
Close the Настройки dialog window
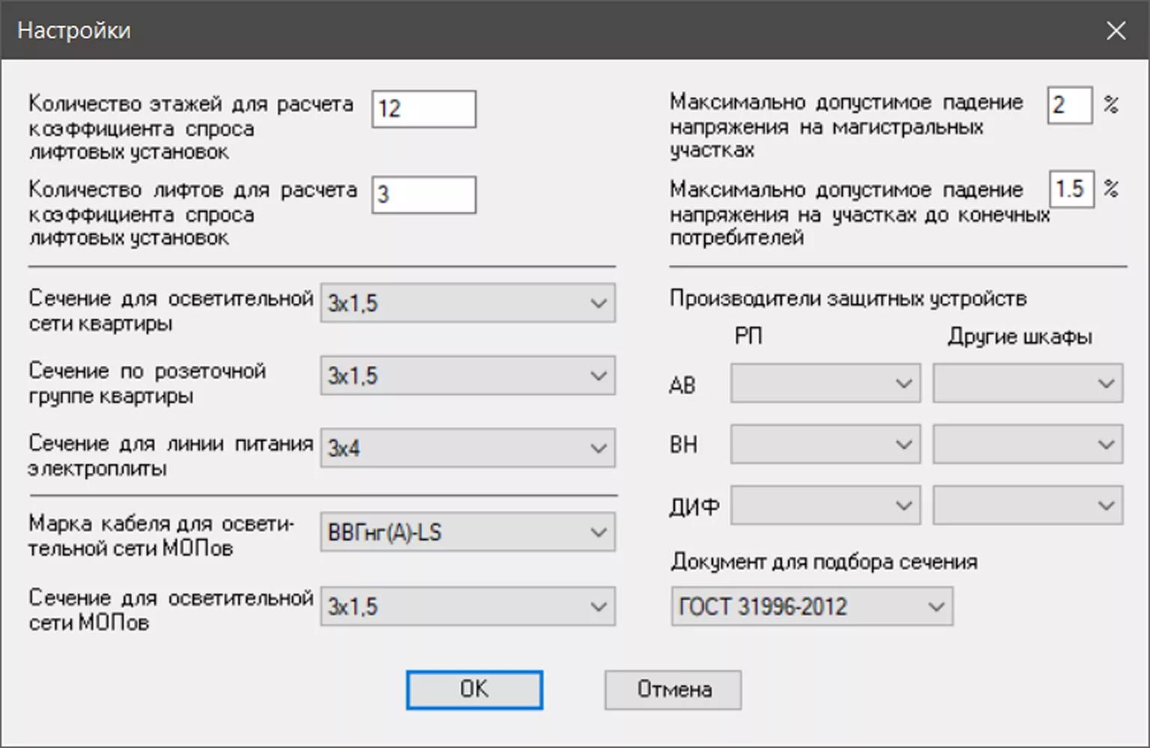click(x=1116, y=31)
